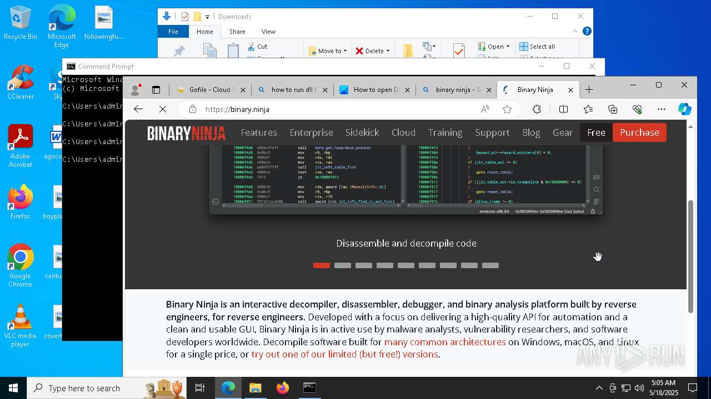Switch to the Share ribbon tab
Screen dimensions: 711x399
click(x=237, y=32)
